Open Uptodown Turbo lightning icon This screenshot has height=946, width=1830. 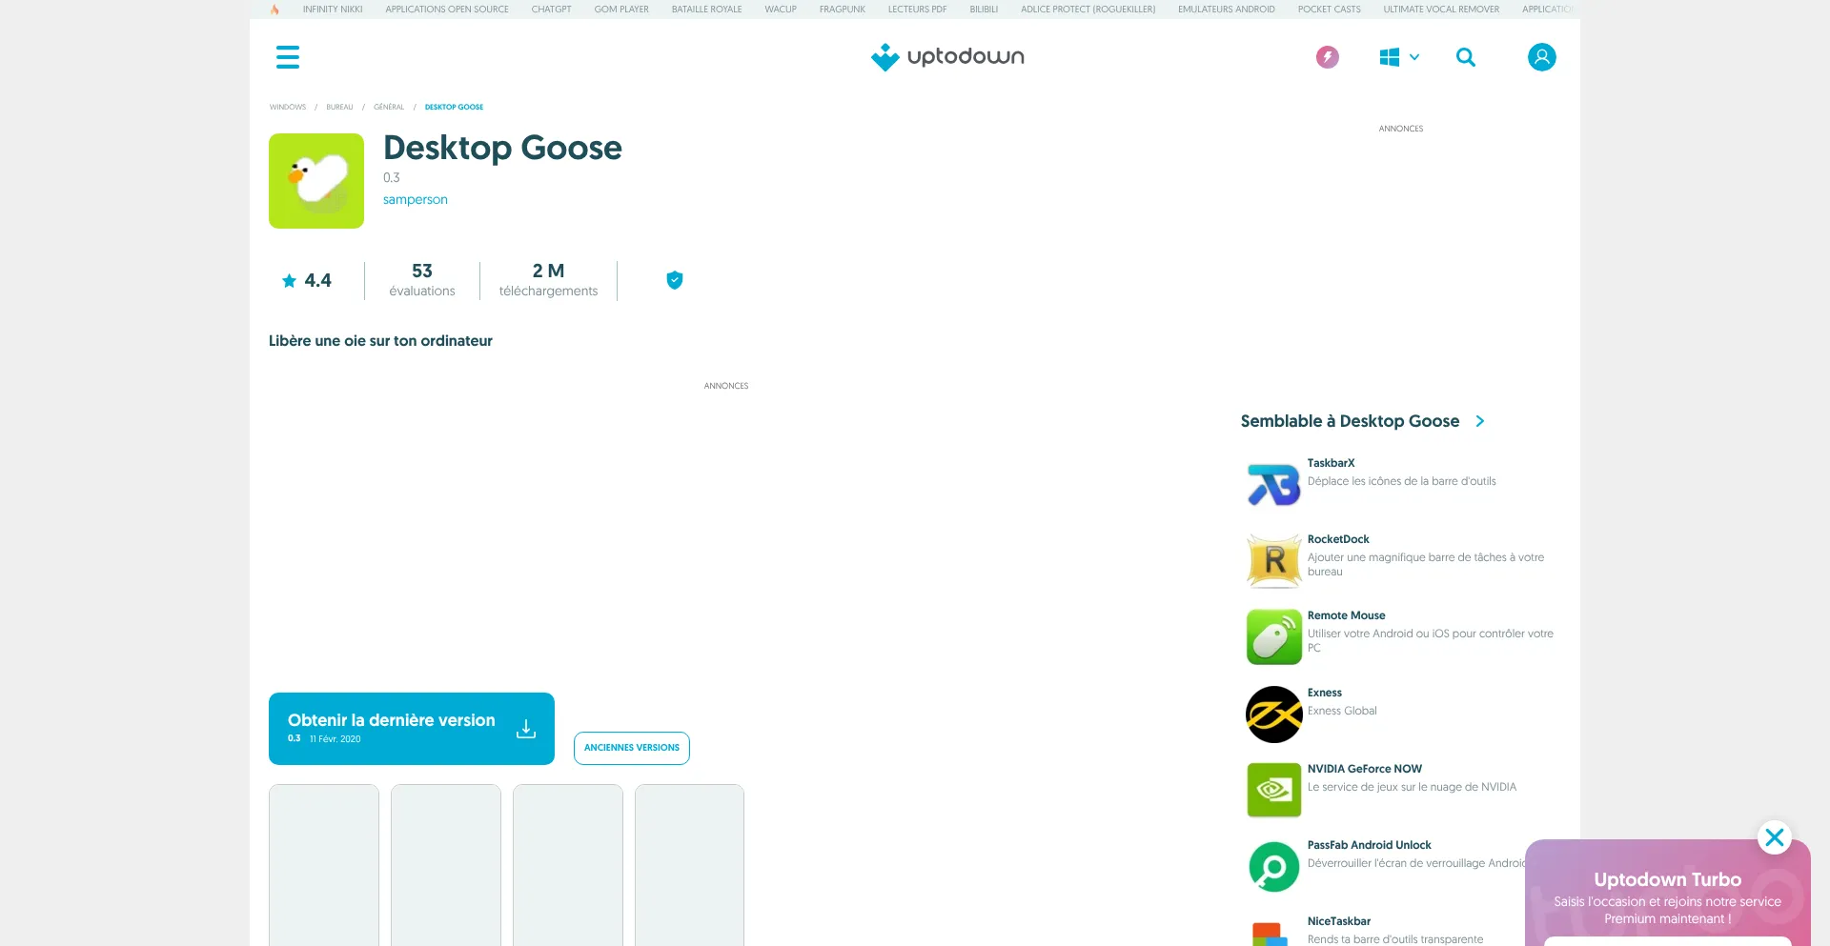[1327, 57]
